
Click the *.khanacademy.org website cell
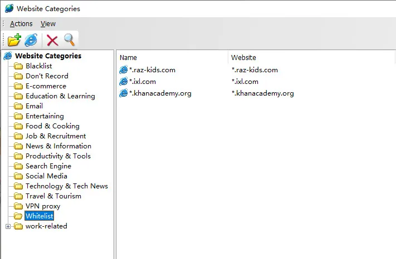263,93
